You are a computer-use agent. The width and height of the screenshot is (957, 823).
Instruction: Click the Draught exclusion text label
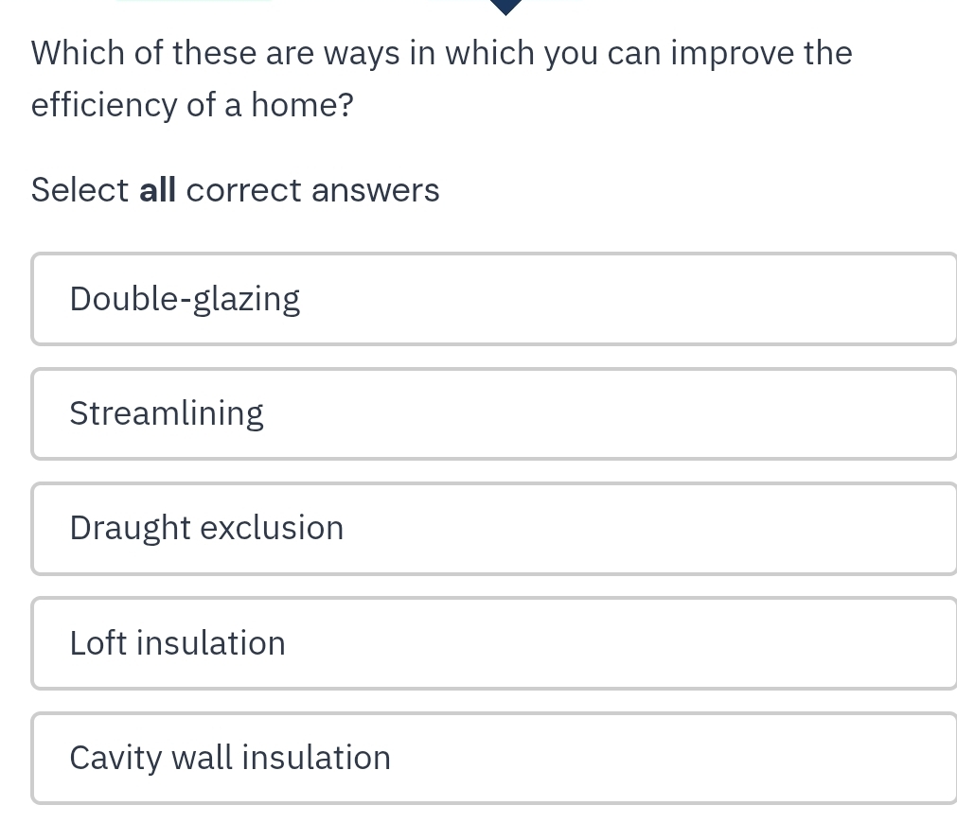tap(207, 529)
